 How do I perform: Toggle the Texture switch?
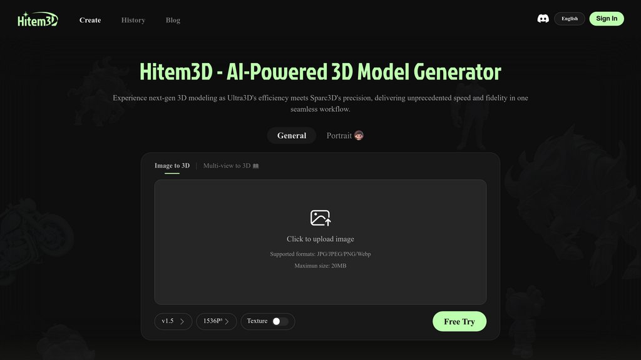coord(280,321)
